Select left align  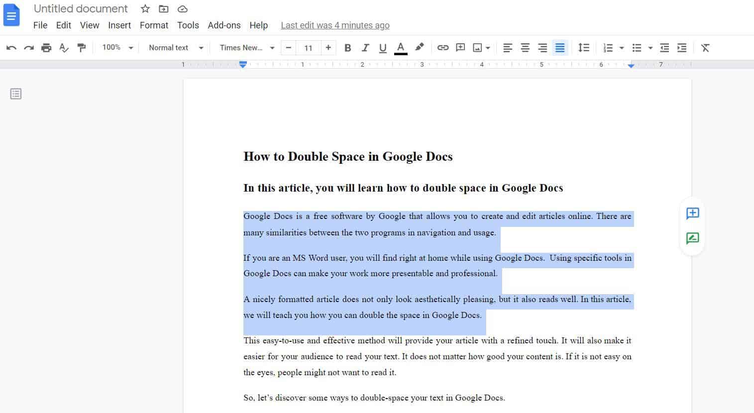coord(508,48)
